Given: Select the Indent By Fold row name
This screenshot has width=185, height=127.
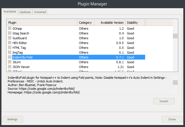Looking at the screenshot, I should pyautogui.click(x=22, y=57).
